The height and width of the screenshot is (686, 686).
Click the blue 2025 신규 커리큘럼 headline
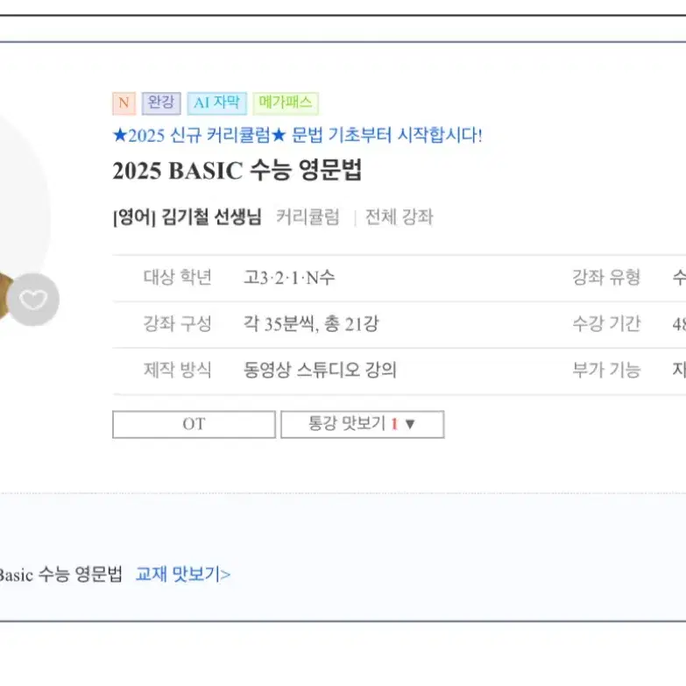[x=298, y=135]
